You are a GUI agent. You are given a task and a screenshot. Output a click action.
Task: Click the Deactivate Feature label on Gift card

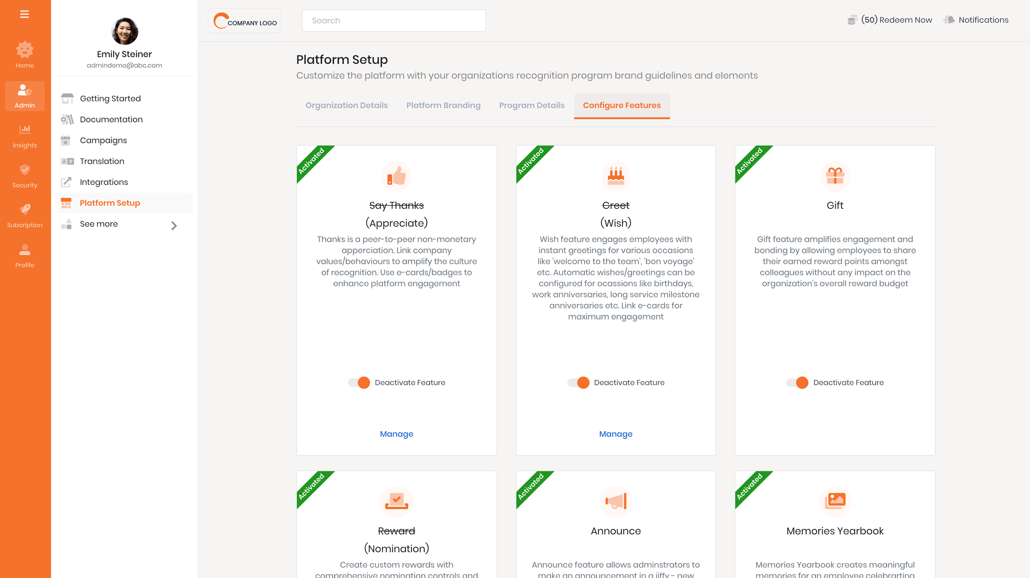[848, 383]
